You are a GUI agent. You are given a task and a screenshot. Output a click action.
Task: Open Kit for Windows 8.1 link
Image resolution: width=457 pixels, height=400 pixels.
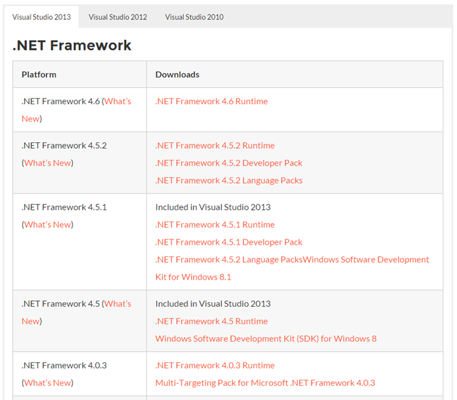193,277
